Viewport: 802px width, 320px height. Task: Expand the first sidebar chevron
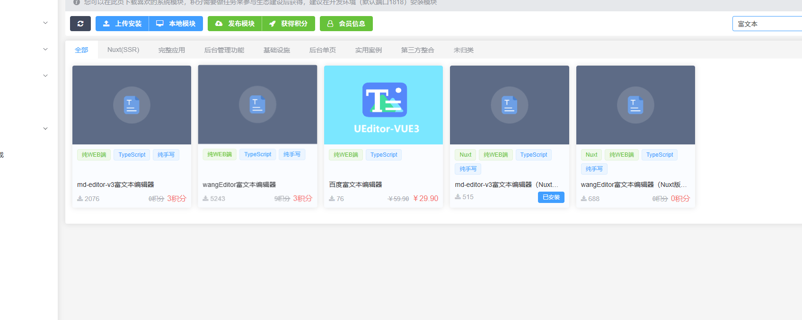[45, 23]
